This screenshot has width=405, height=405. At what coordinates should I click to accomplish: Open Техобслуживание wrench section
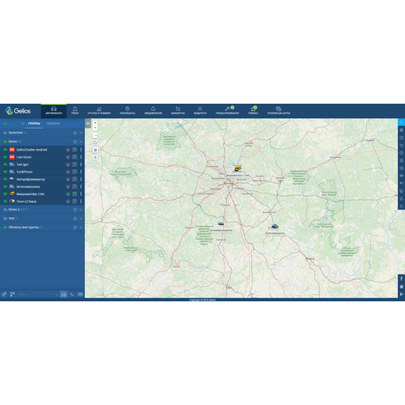pyautogui.click(x=228, y=111)
